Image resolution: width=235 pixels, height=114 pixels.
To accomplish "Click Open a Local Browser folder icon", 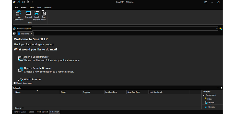I will coord(21,59).
